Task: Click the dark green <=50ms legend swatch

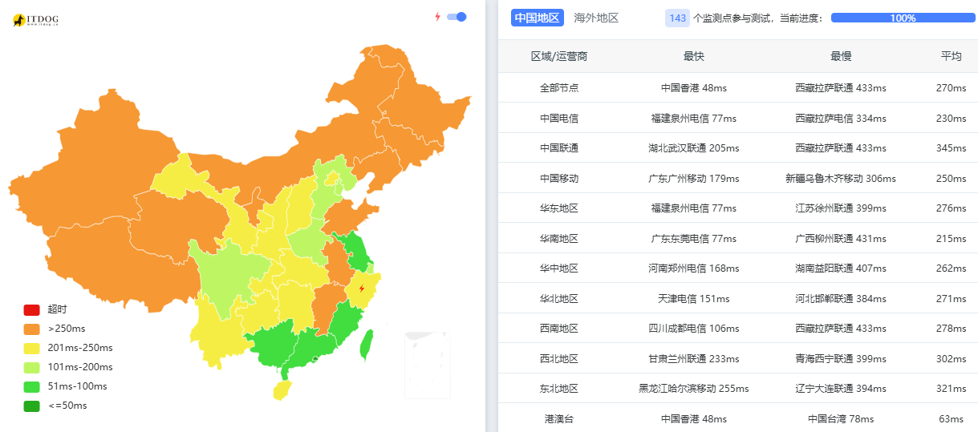Action: [31, 406]
